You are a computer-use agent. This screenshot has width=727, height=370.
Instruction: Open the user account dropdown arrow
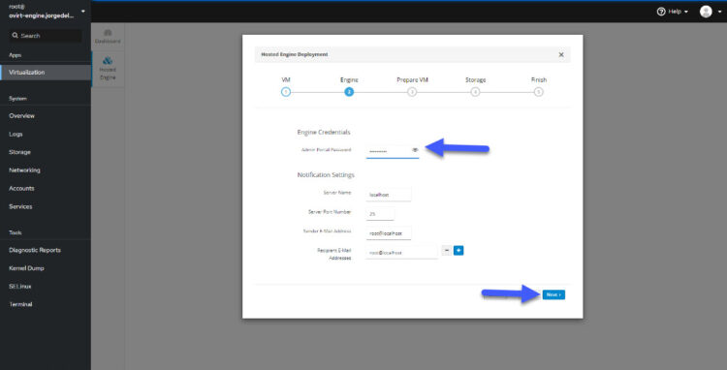pos(719,12)
